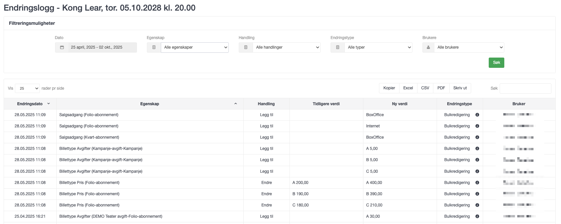Image resolution: width=561 pixels, height=224 pixels.
Task: Click the table Søk text field
Action: pos(525,88)
